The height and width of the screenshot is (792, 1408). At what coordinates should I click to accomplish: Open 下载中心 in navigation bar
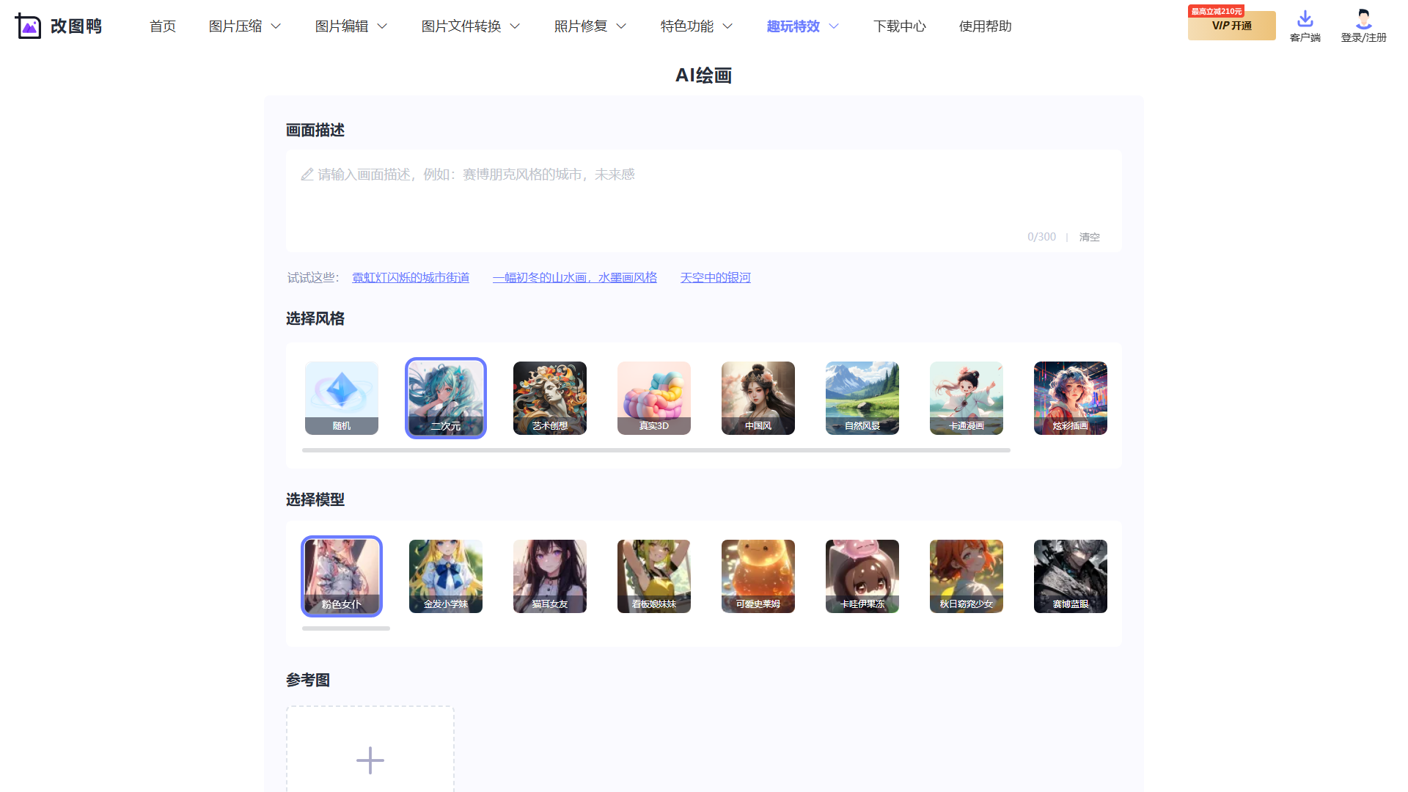point(900,26)
